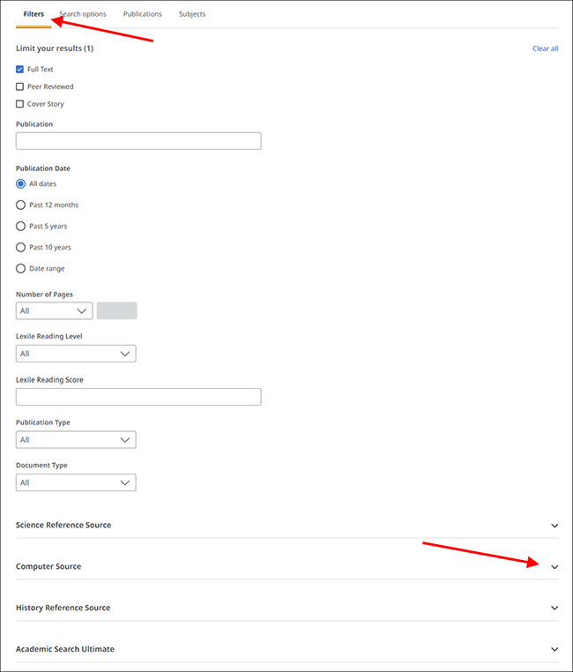Image resolution: width=573 pixels, height=672 pixels.
Task: Choose Past 5 years date option
Action: [x=20, y=226]
